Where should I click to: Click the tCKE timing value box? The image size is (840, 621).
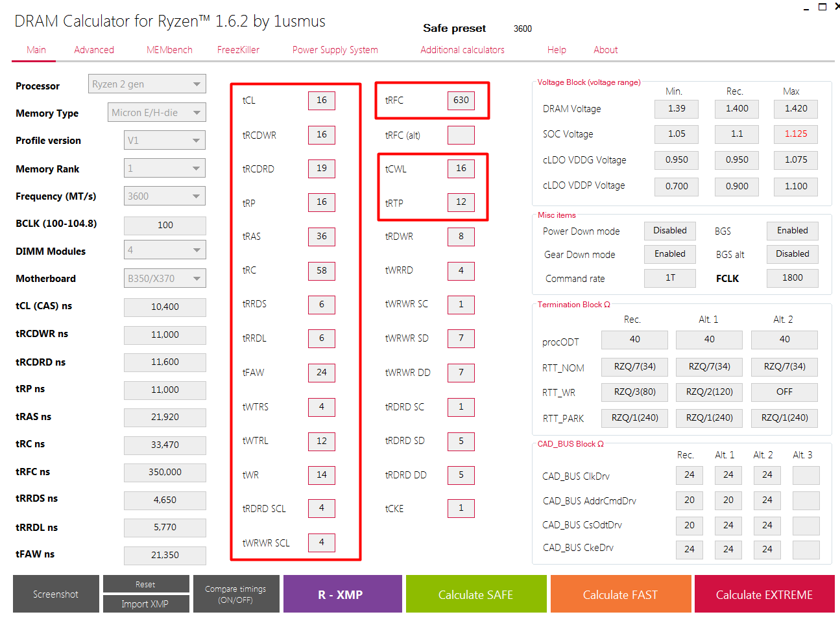pos(461,508)
